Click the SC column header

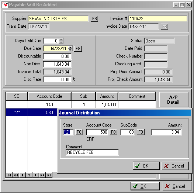point(17,96)
